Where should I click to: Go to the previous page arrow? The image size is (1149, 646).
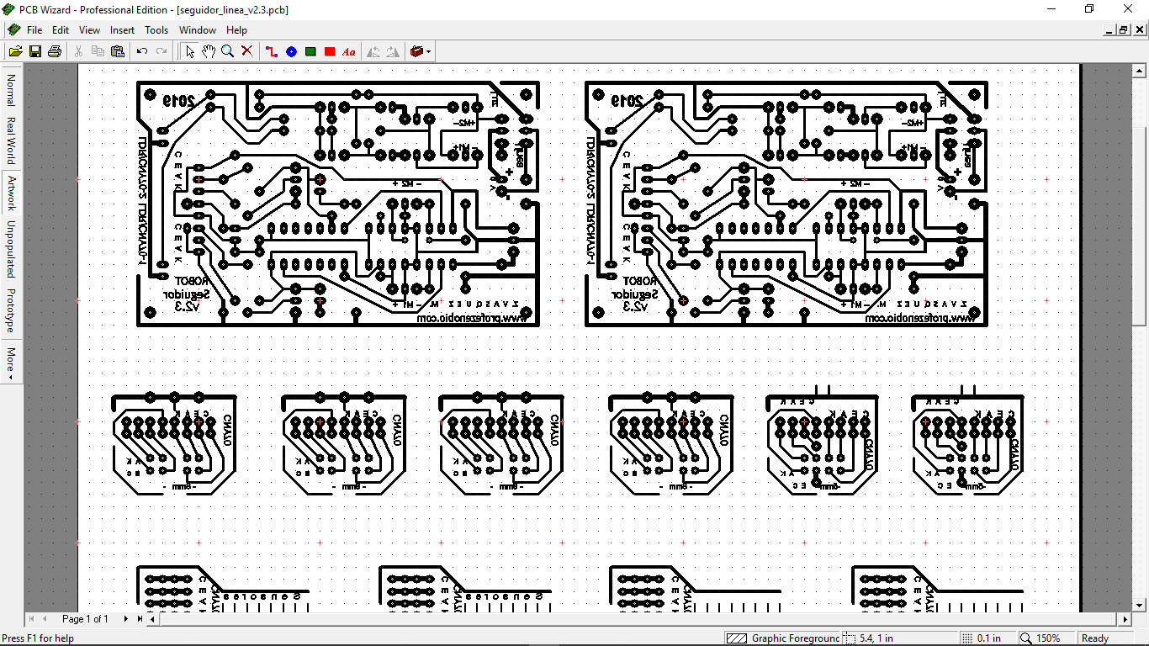coord(45,619)
